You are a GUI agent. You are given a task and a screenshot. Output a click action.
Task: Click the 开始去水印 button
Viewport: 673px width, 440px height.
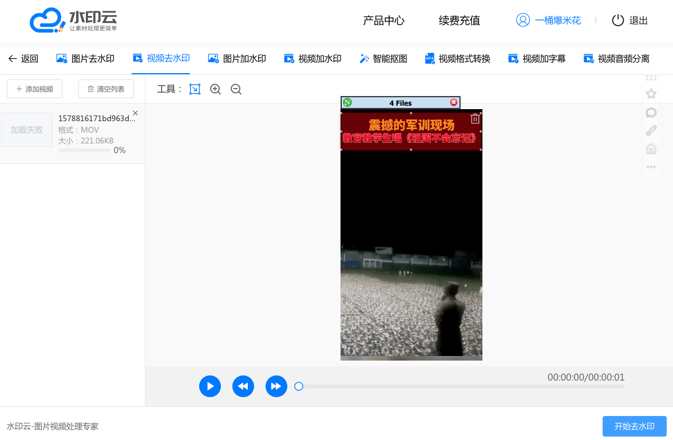tap(634, 426)
